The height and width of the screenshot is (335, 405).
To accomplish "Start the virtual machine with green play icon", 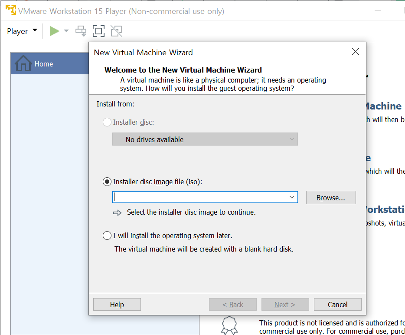I will point(54,31).
